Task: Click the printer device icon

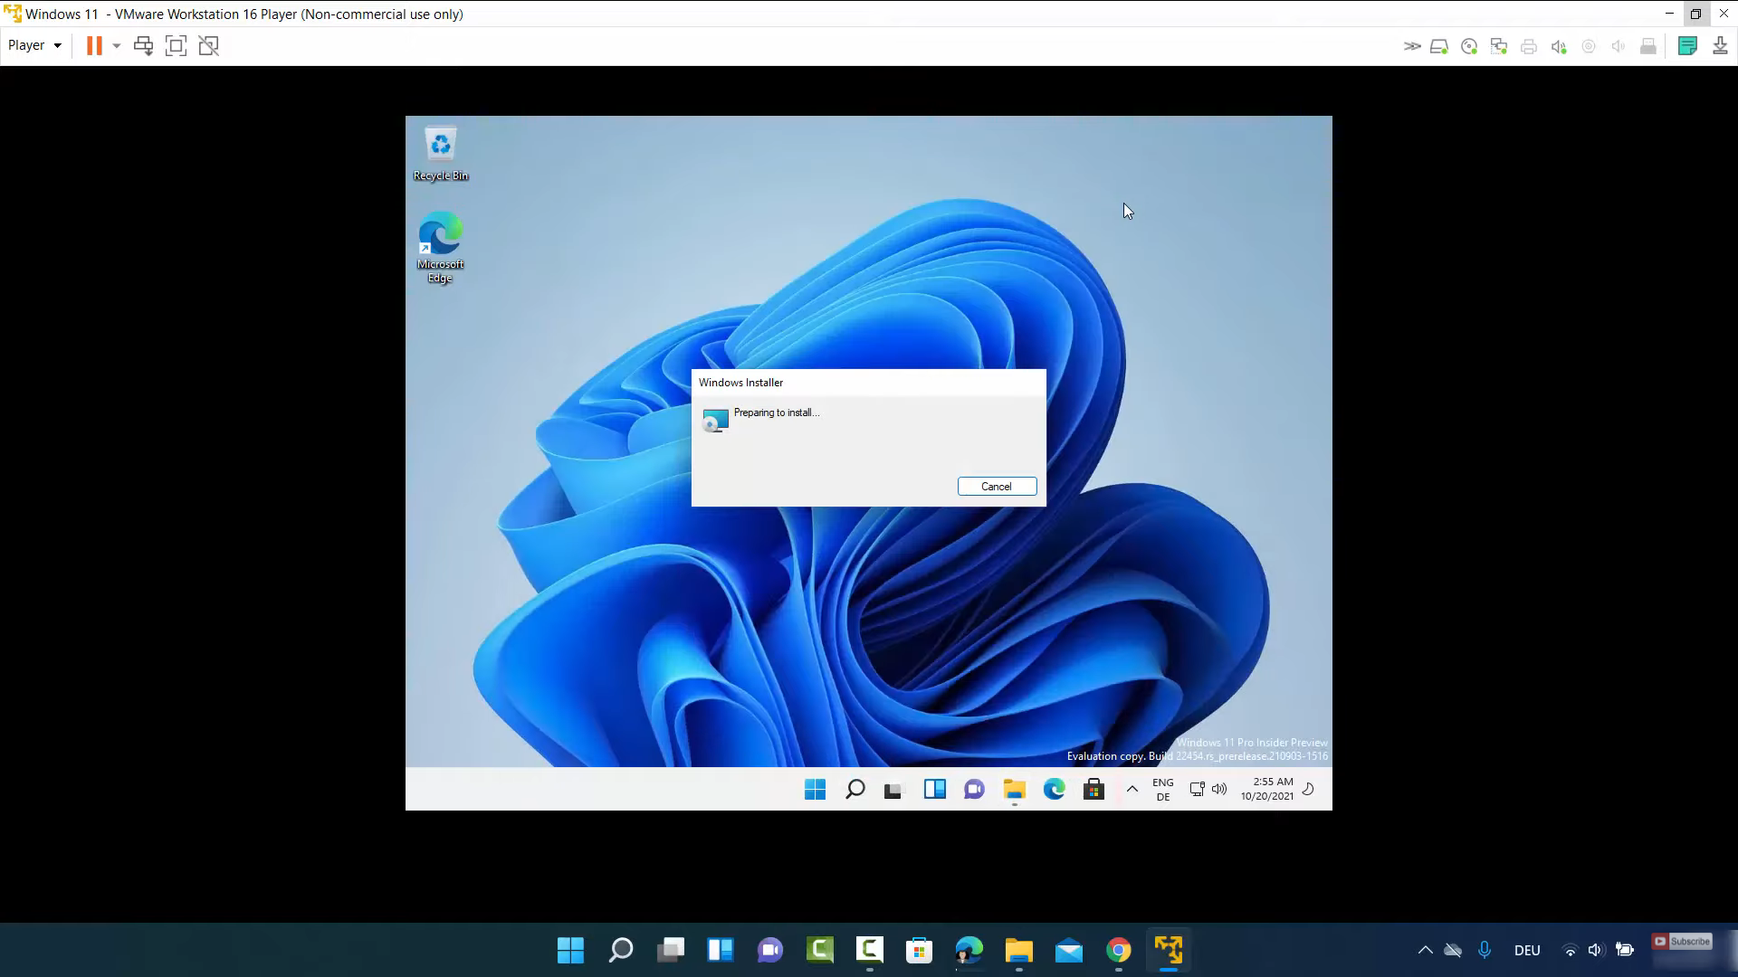Action: pyautogui.click(x=1529, y=46)
